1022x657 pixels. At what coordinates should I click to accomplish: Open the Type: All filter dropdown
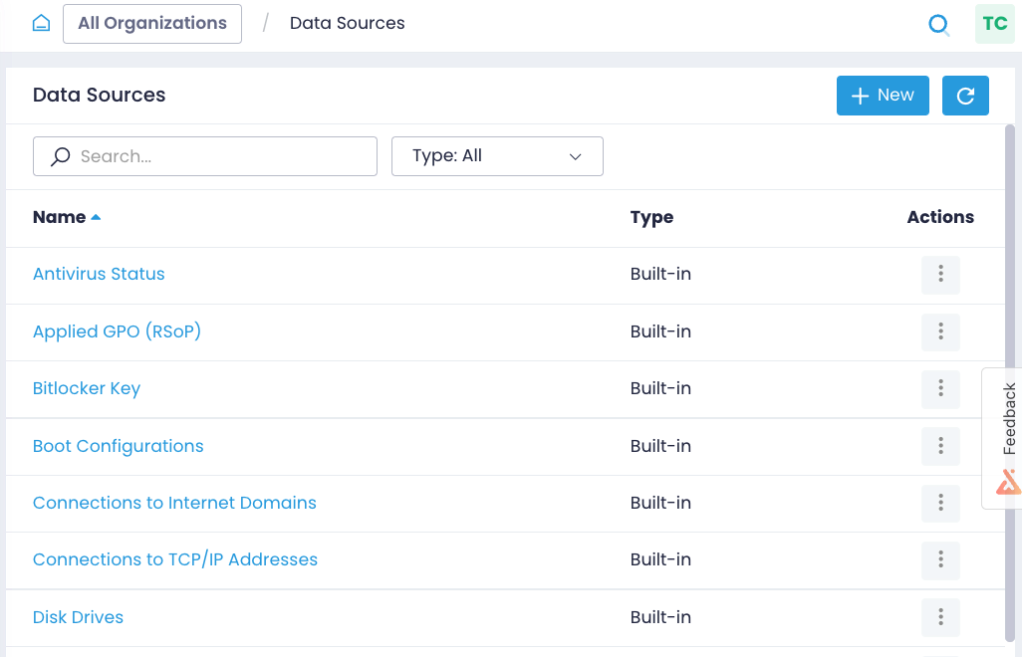tap(497, 156)
